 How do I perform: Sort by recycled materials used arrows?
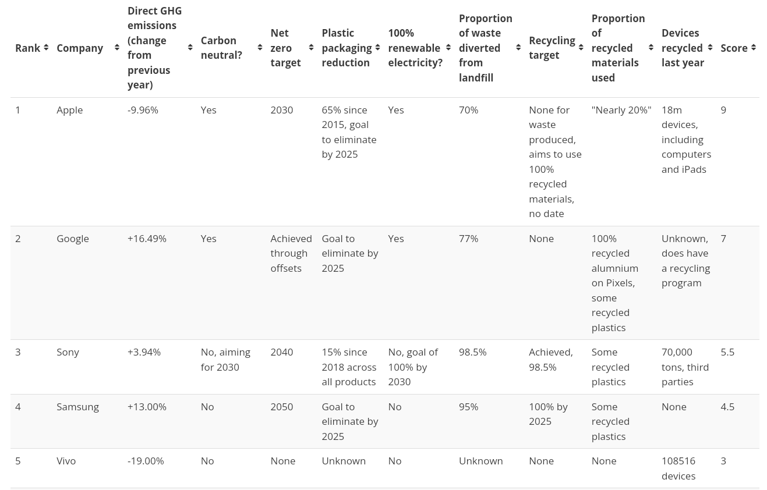pos(651,48)
